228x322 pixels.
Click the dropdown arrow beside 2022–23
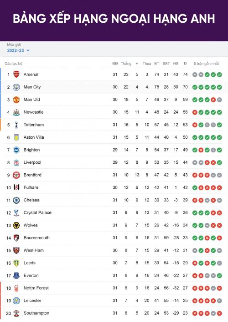pyautogui.click(x=28, y=50)
